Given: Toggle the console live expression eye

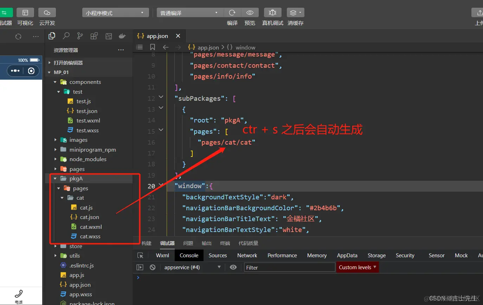Looking at the screenshot, I should (233, 267).
